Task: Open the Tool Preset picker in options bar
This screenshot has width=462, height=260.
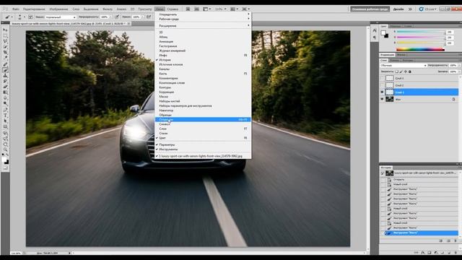Action: pos(9,17)
